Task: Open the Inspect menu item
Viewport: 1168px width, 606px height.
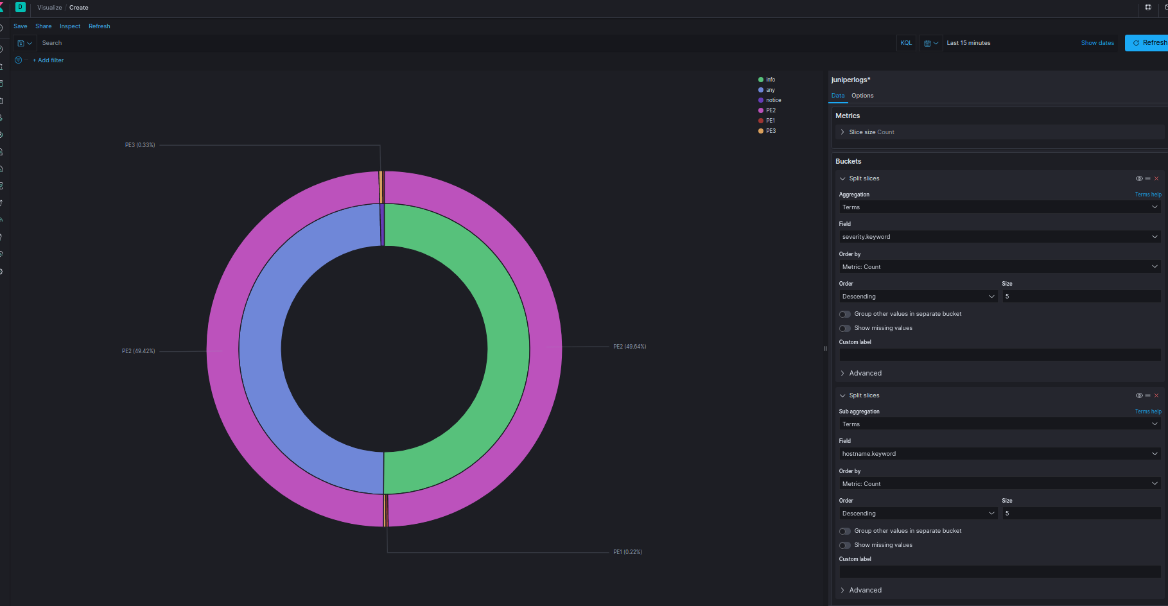Action: (x=70, y=26)
